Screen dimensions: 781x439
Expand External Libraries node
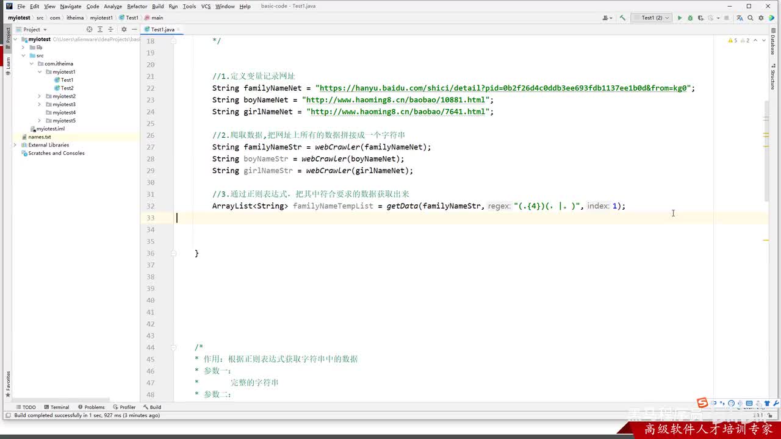(16, 145)
